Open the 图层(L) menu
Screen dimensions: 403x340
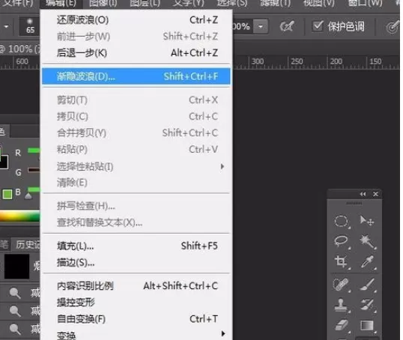pos(145,3)
